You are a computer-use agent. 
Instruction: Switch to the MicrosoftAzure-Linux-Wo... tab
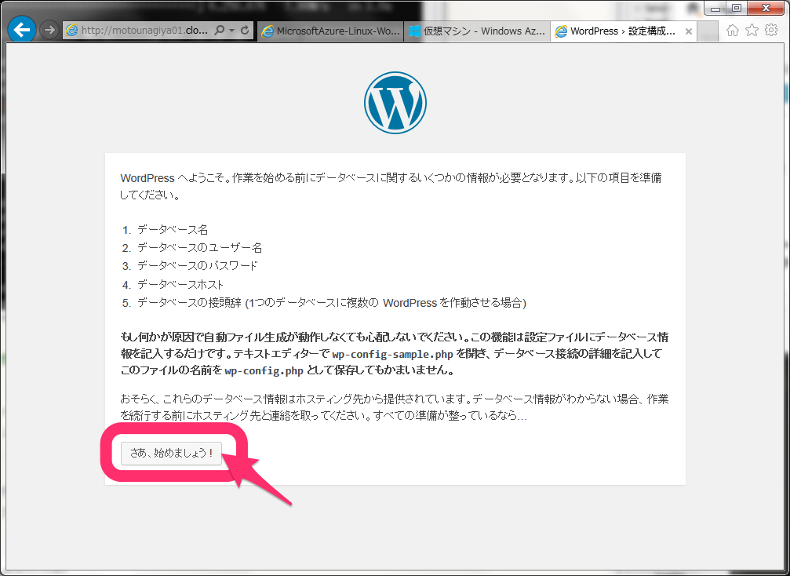pyautogui.click(x=330, y=31)
